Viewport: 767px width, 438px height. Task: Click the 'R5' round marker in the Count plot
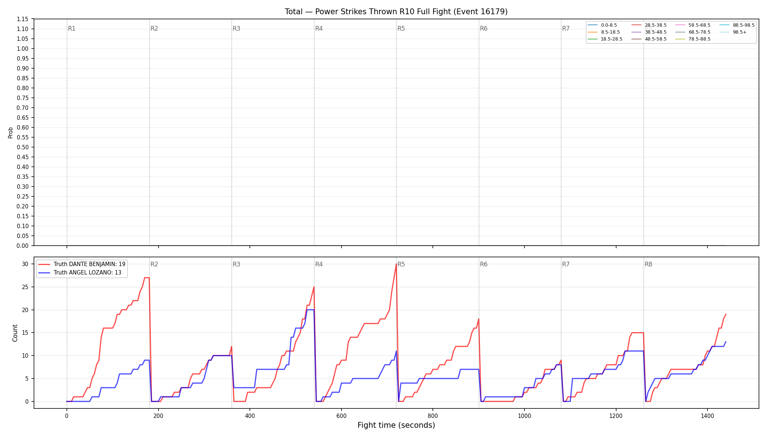pos(401,264)
